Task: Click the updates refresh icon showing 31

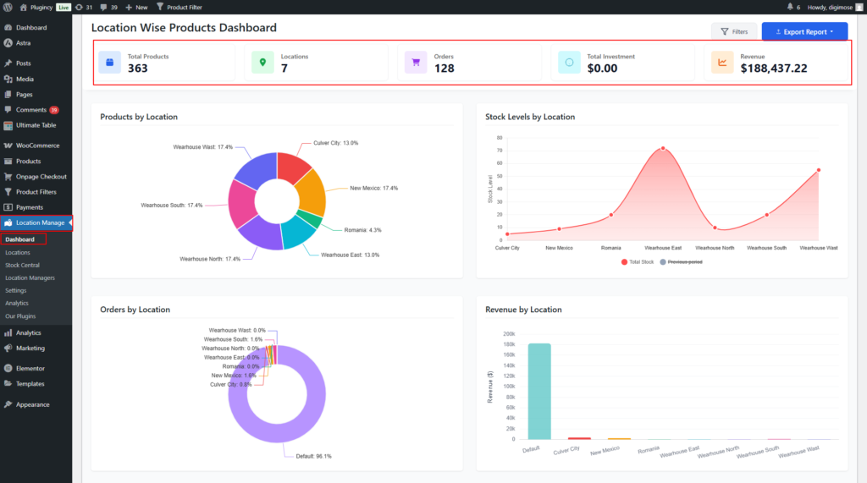Action: [x=79, y=7]
